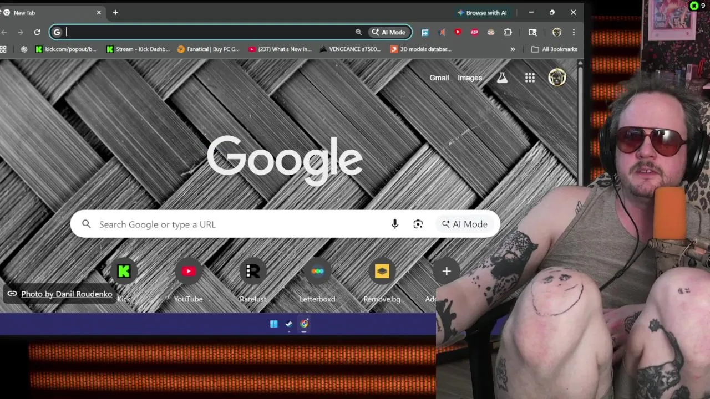Search by image with Lens camera icon

(418, 224)
